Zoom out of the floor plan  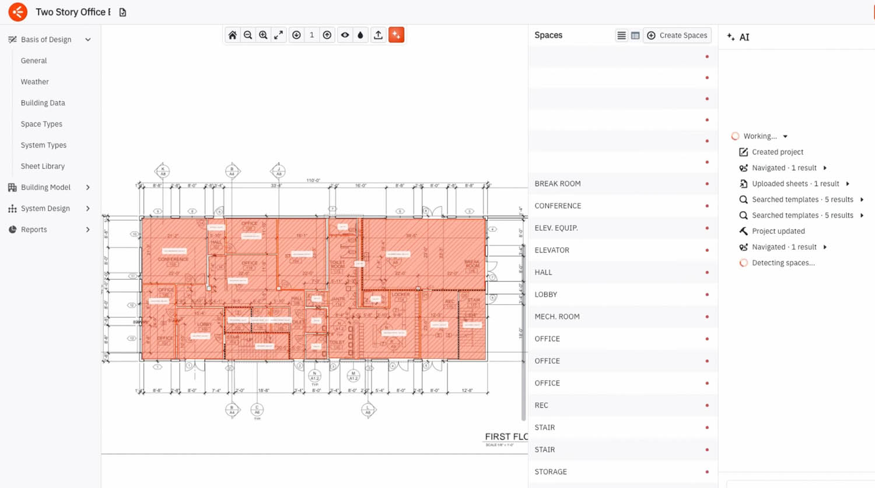coord(248,35)
